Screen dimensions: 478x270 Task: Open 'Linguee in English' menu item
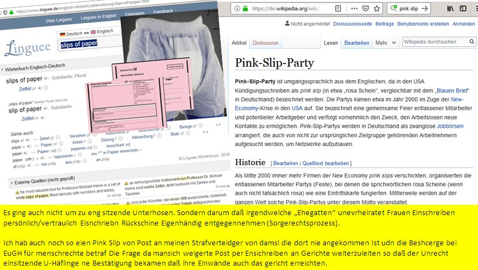point(98,17)
